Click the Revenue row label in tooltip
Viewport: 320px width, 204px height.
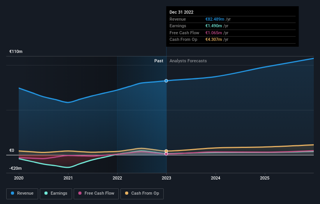coord(178,19)
